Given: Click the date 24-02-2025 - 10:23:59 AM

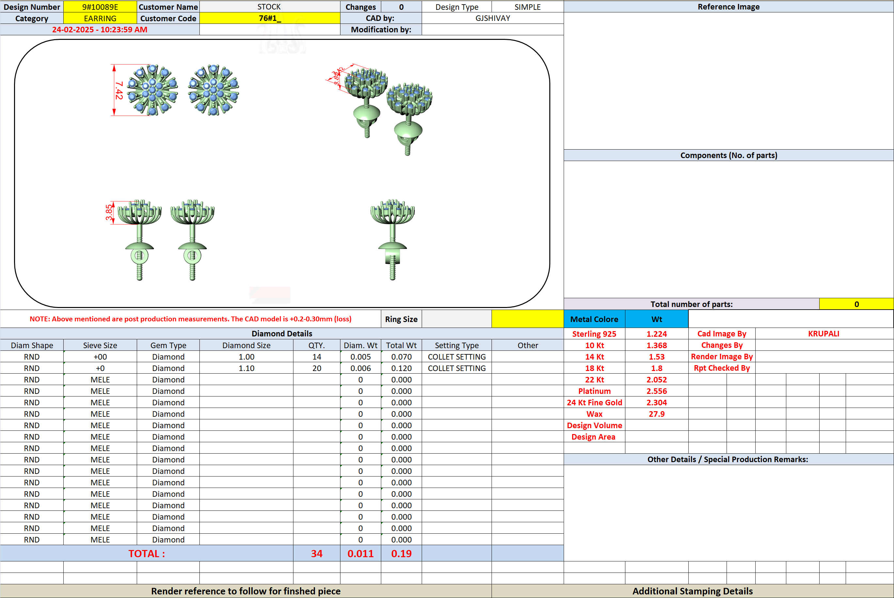Looking at the screenshot, I should click(100, 29).
